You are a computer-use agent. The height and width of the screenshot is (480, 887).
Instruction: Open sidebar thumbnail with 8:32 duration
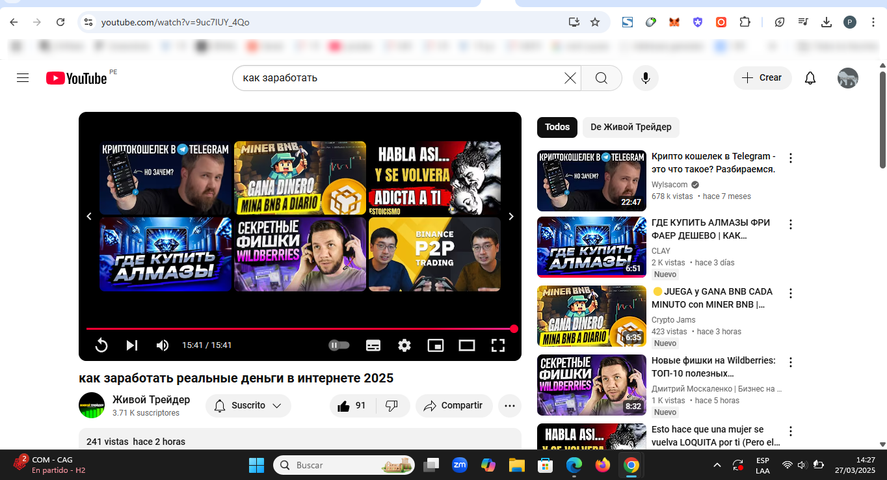(x=592, y=385)
